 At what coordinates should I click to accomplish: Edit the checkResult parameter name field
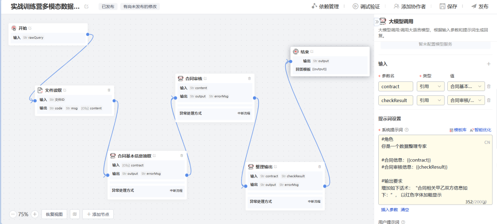click(x=396, y=100)
